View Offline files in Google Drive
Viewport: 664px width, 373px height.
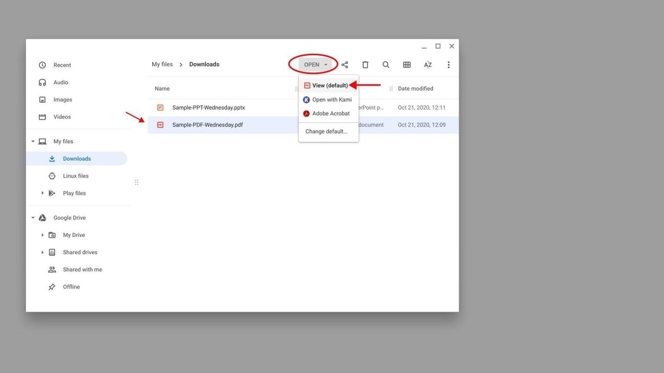click(71, 286)
